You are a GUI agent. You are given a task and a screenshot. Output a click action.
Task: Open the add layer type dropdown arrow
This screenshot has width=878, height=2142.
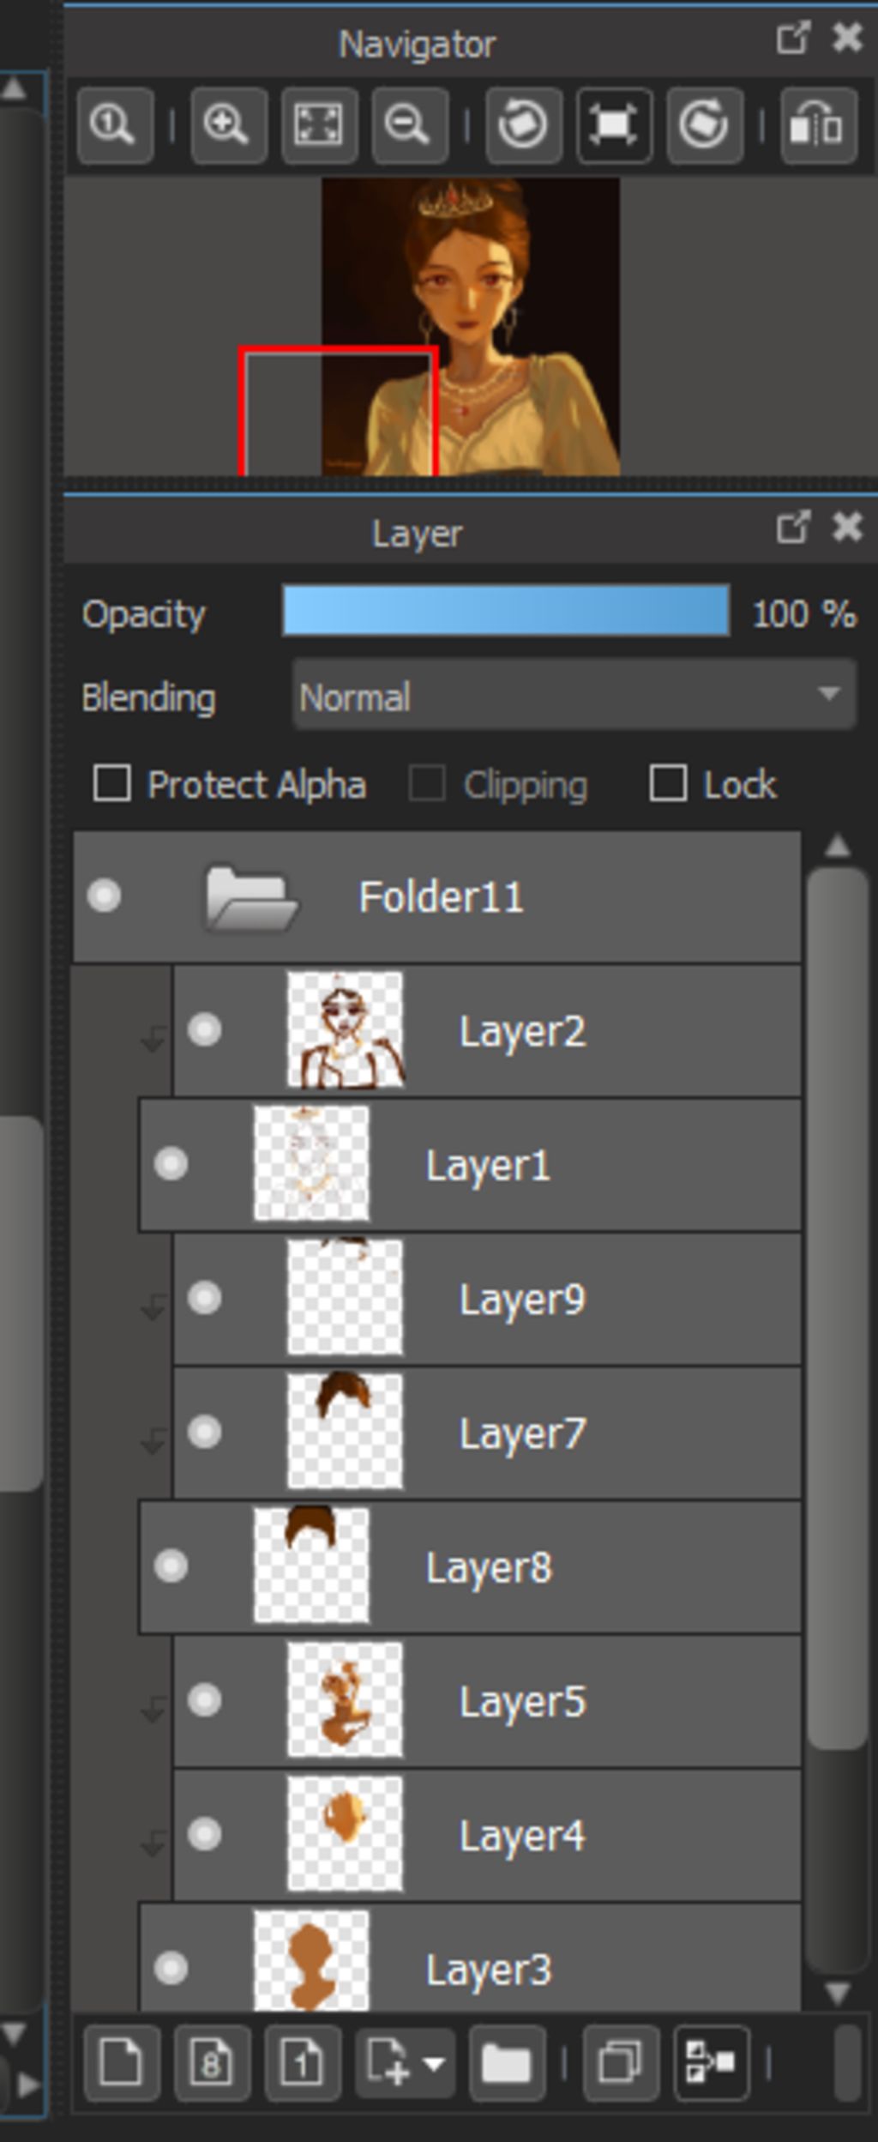point(434,2063)
